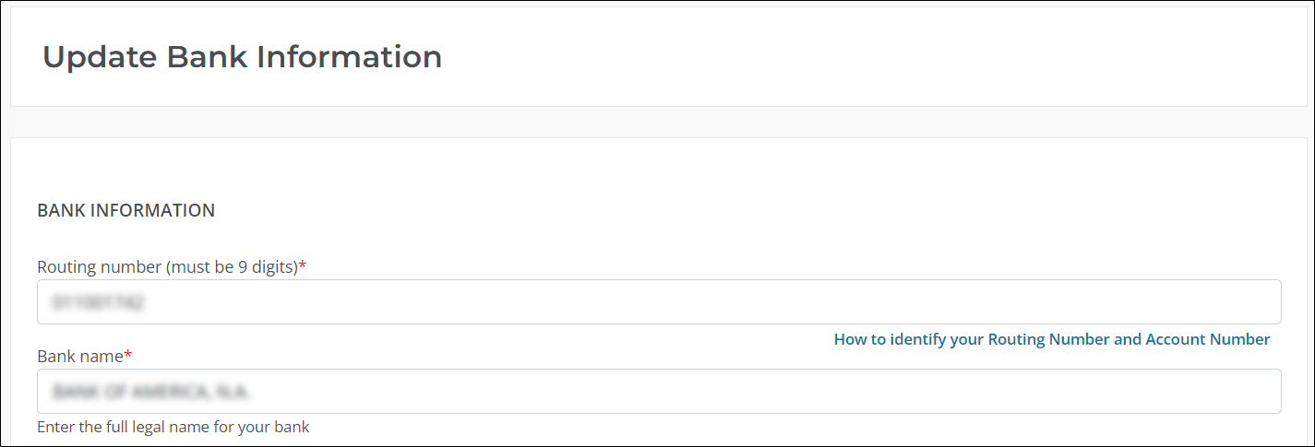Select the blurred bank name value
Screen dimensions: 1315x447
click(x=152, y=392)
